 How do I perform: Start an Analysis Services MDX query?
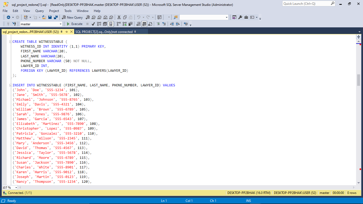click(x=94, y=17)
